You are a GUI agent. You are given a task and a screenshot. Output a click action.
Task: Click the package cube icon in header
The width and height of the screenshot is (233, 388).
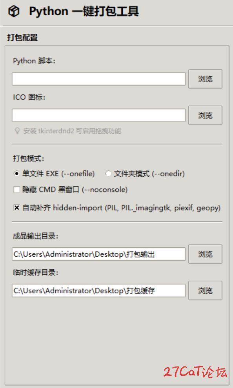[14, 11]
